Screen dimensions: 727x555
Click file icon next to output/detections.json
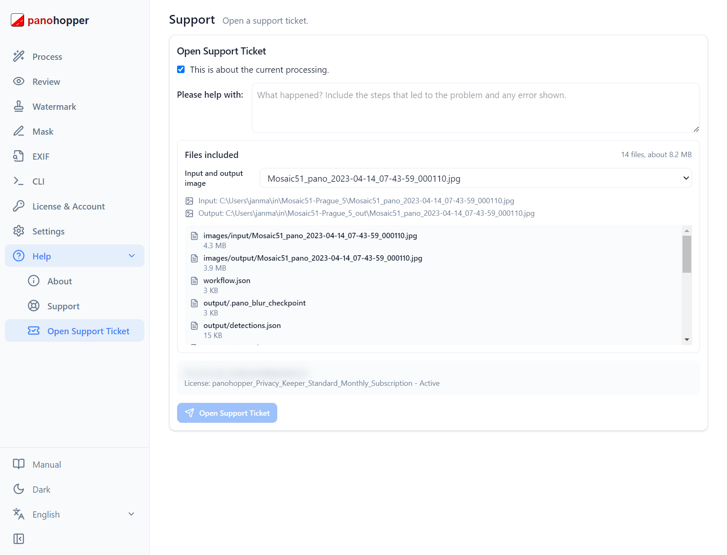[x=194, y=326]
